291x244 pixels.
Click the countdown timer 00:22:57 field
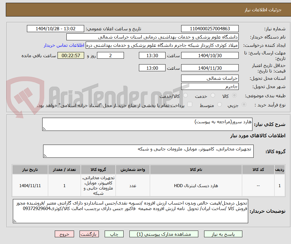coord(71,55)
